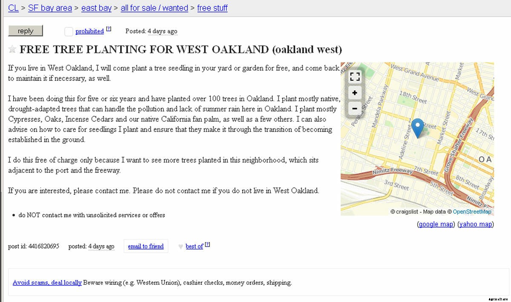
Task: Check the prohibited checkbox
Action: [69, 31]
